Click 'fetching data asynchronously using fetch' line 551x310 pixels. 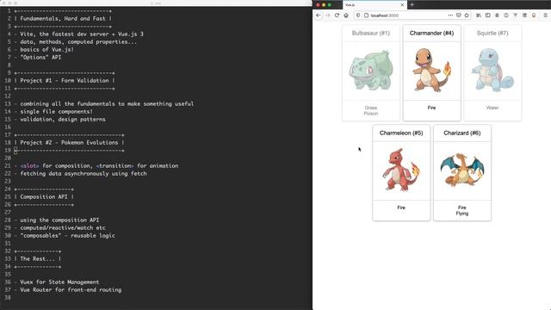coord(84,173)
